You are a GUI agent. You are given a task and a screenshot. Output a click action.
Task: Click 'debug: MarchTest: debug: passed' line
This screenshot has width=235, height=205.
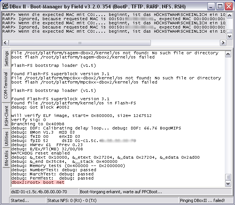pos(52,174)
